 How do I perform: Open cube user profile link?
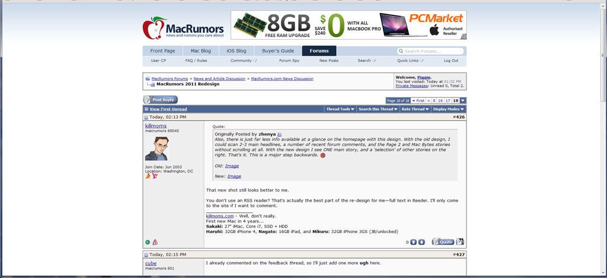(x=151, y=263)
